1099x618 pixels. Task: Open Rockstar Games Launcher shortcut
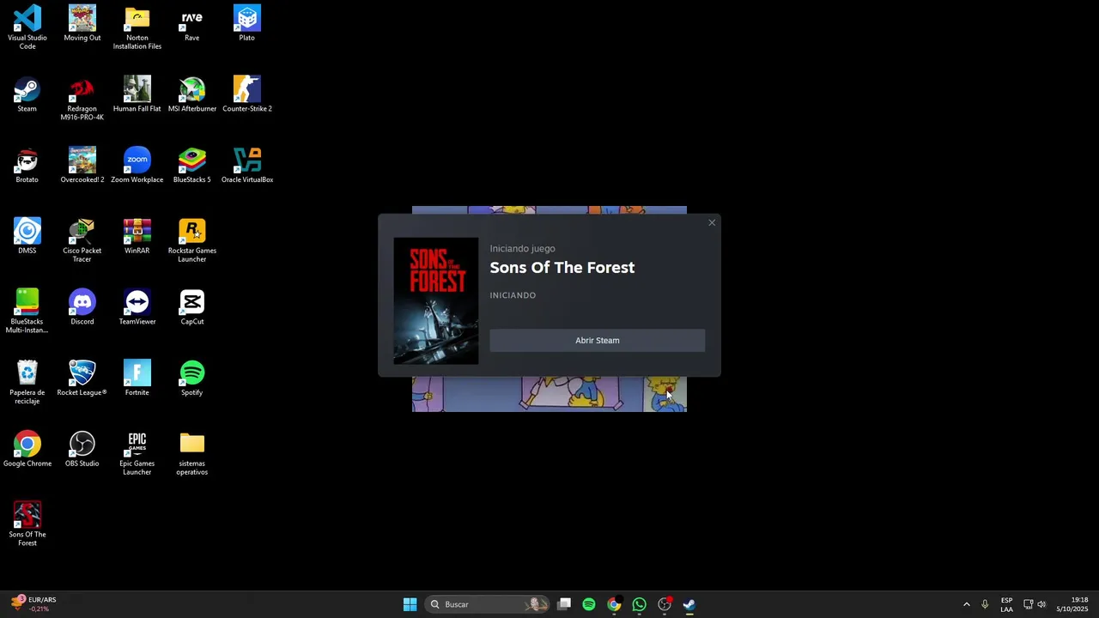(192, 240)
